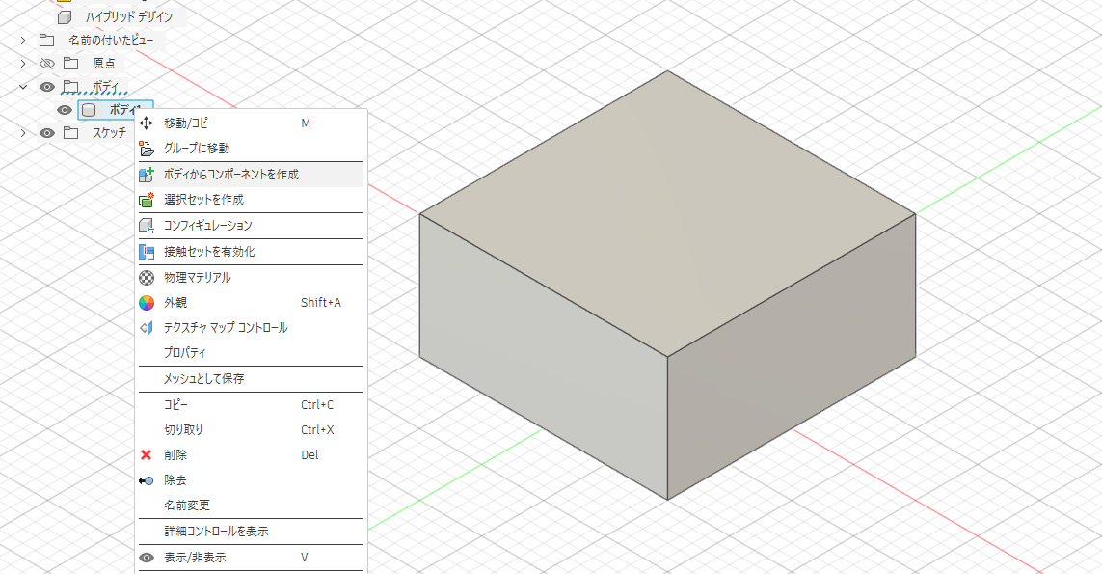Screen dimensions: 1102x574
Task: Hide the ボディ folder with eye icon
Action: [x=46, y=87]
